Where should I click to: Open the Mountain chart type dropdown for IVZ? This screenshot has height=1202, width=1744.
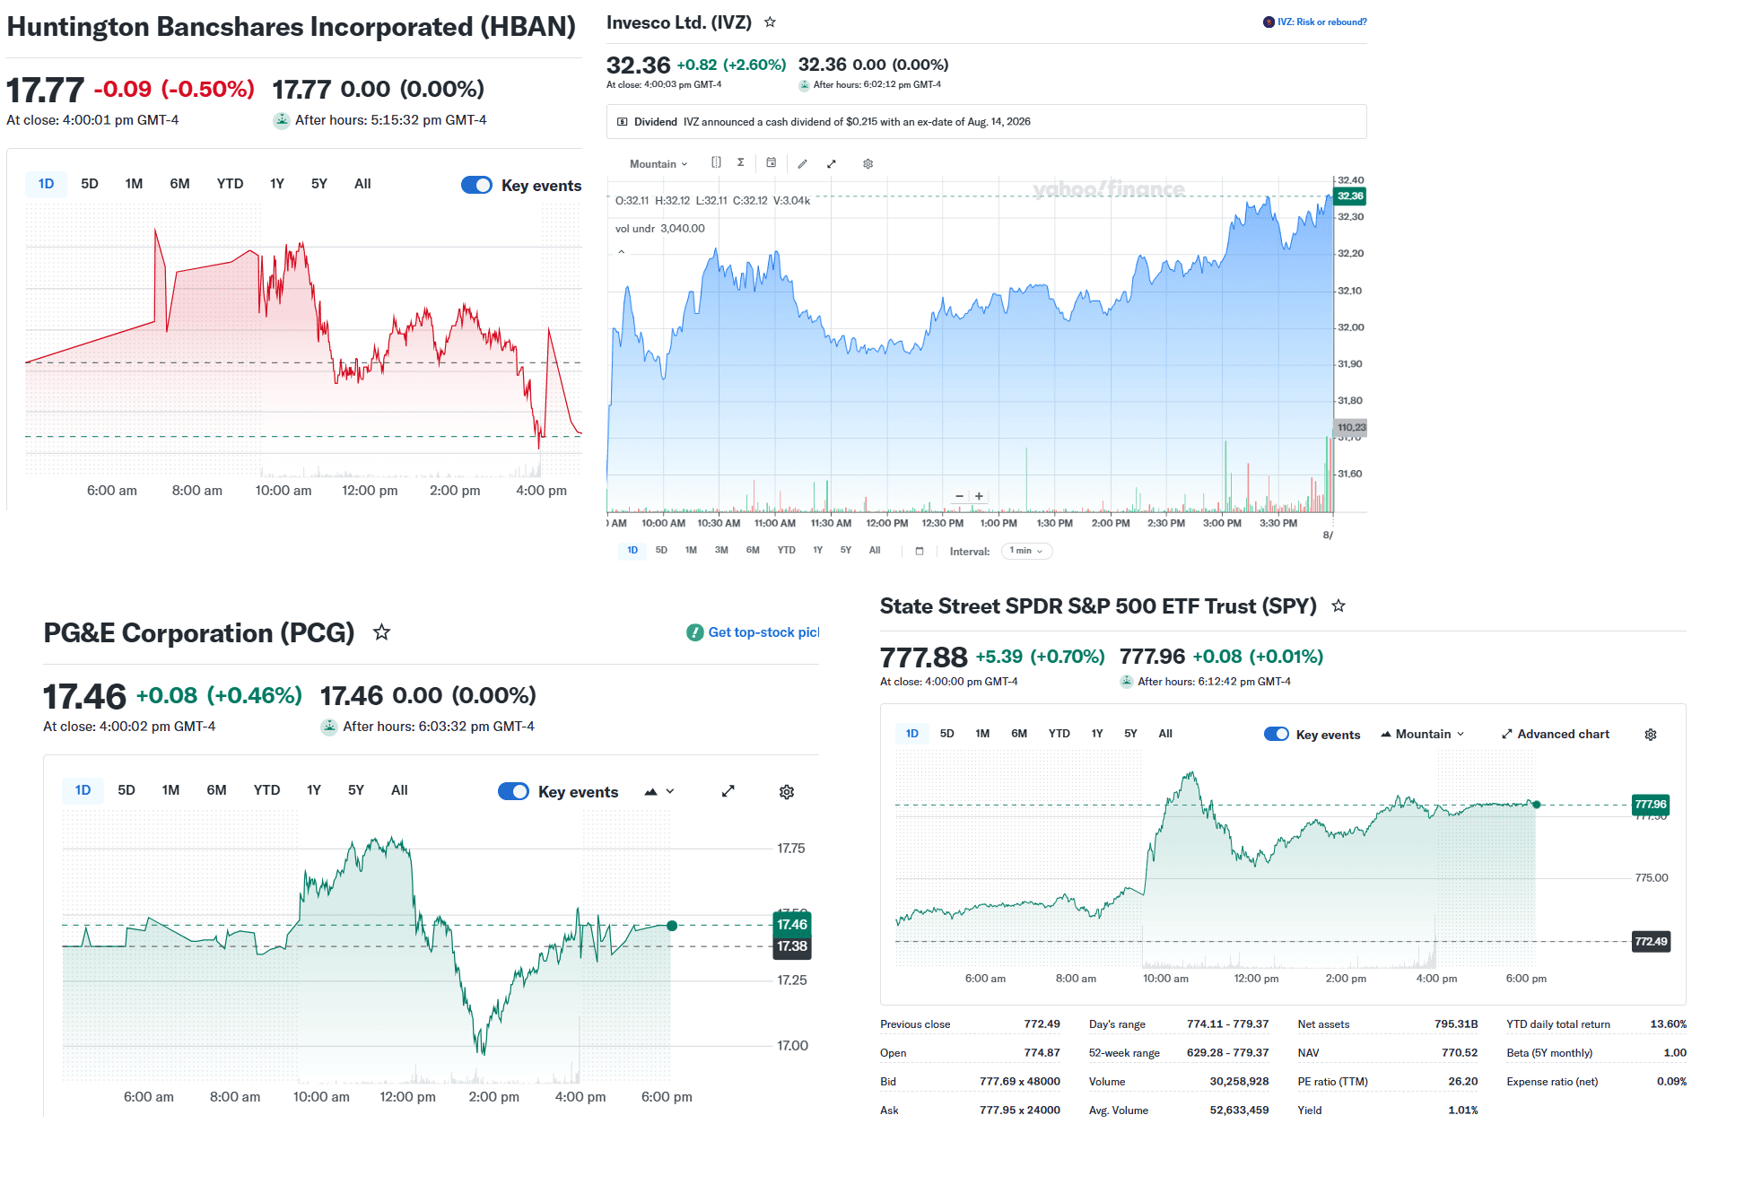[x=658, y=163]
